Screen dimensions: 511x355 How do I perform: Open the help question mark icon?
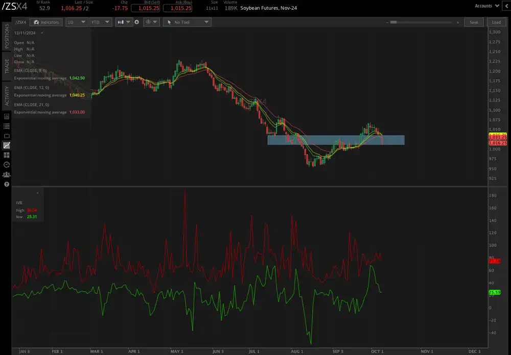[x=7, y=184]
